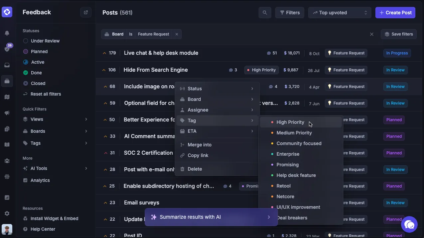Viewport: 424px width, 238px height.
Task: Expand the AI Tools section
Action: tap(55, 168)
